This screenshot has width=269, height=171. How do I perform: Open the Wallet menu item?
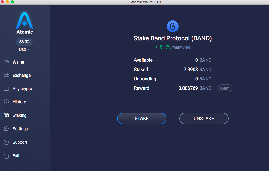[x=18, y=62]
